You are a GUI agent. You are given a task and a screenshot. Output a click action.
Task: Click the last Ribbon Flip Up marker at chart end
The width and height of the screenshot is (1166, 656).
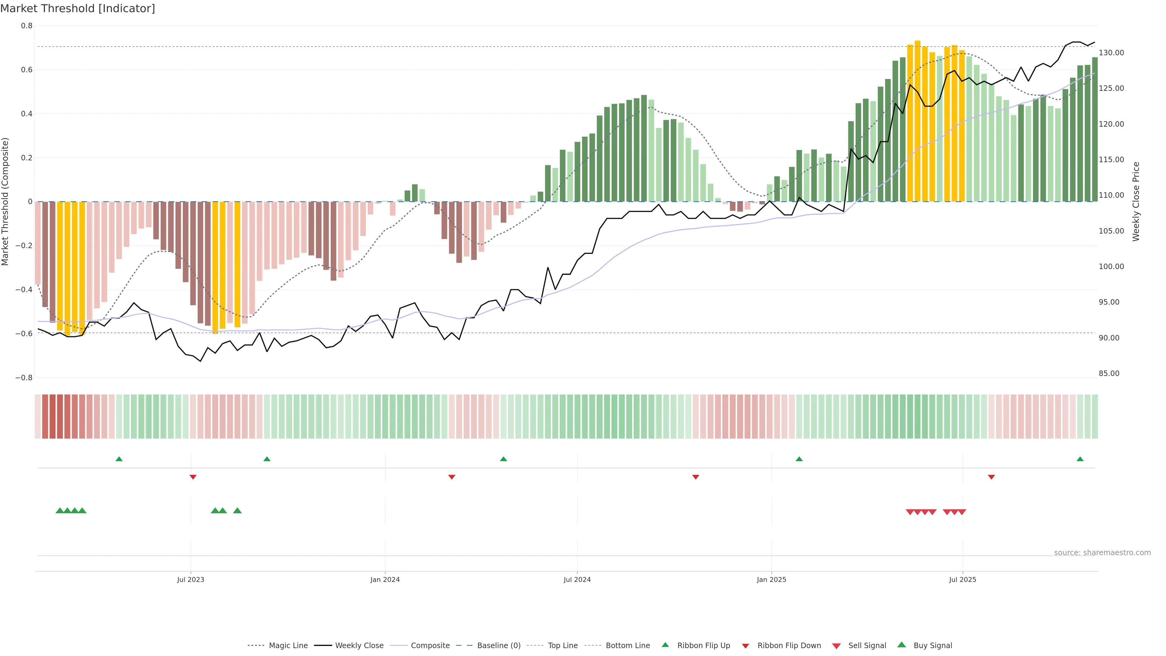1080,459
